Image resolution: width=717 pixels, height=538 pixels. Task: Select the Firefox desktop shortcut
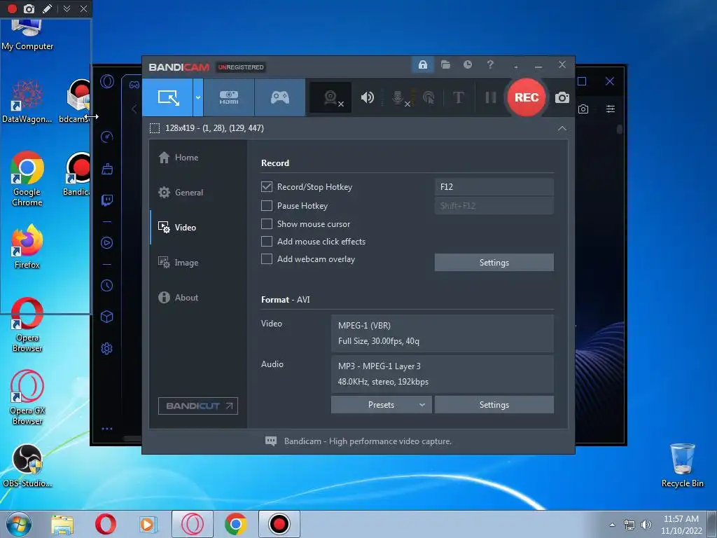click(27, 246)
